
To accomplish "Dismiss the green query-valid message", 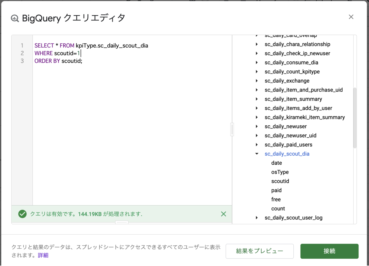I will 224,214.
